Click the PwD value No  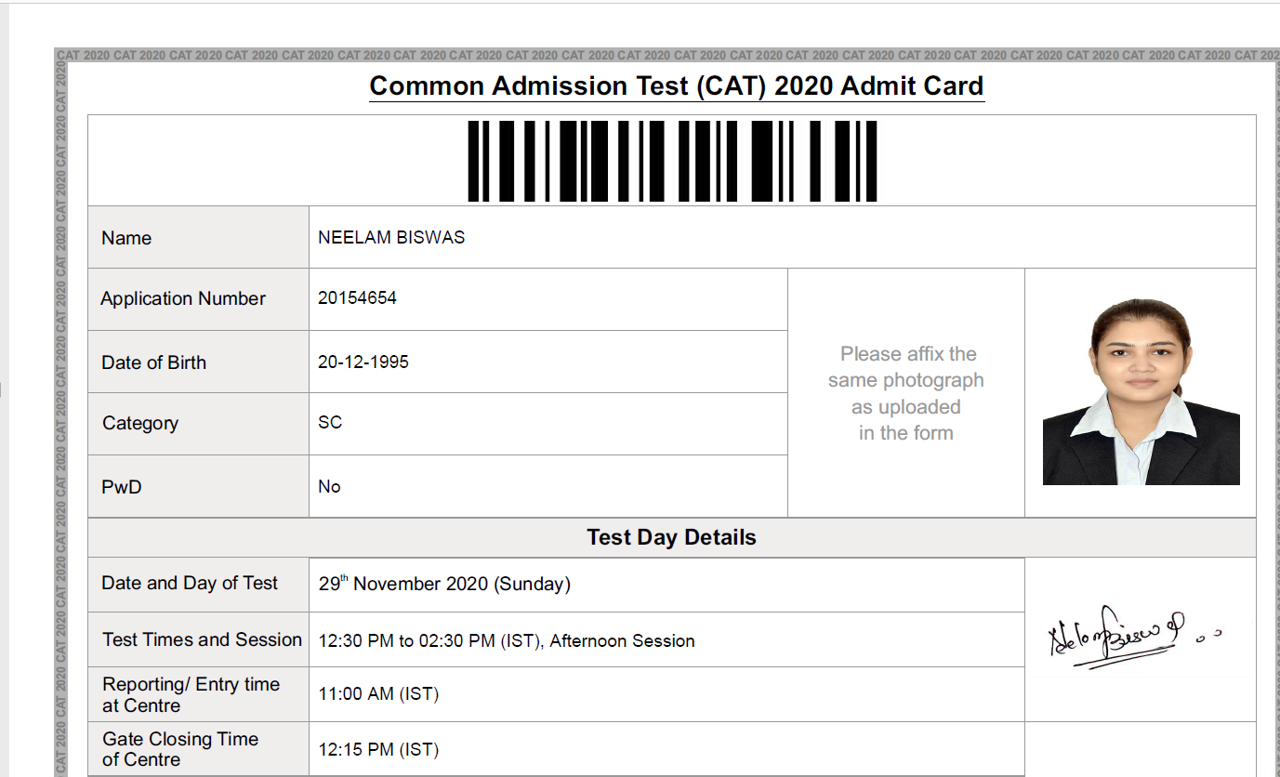tap(329, 487)
